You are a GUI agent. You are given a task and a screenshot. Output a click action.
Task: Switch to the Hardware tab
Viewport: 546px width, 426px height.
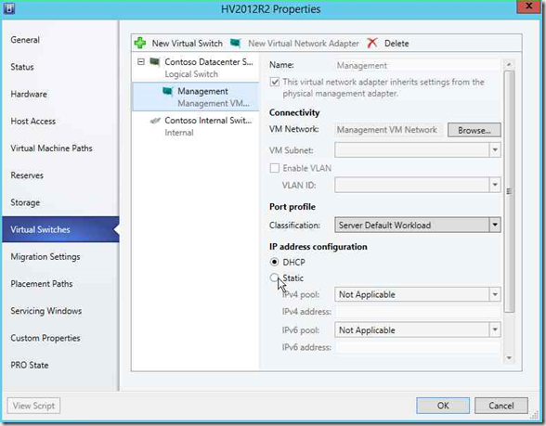pyautogui.click(x=29, y=94)
